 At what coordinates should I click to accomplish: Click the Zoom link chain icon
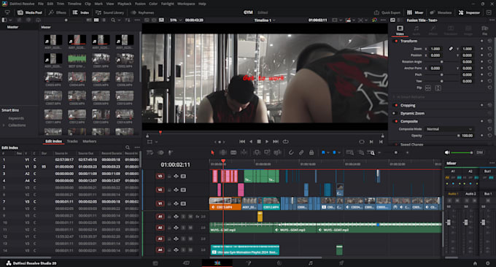(x=451, y=49)
